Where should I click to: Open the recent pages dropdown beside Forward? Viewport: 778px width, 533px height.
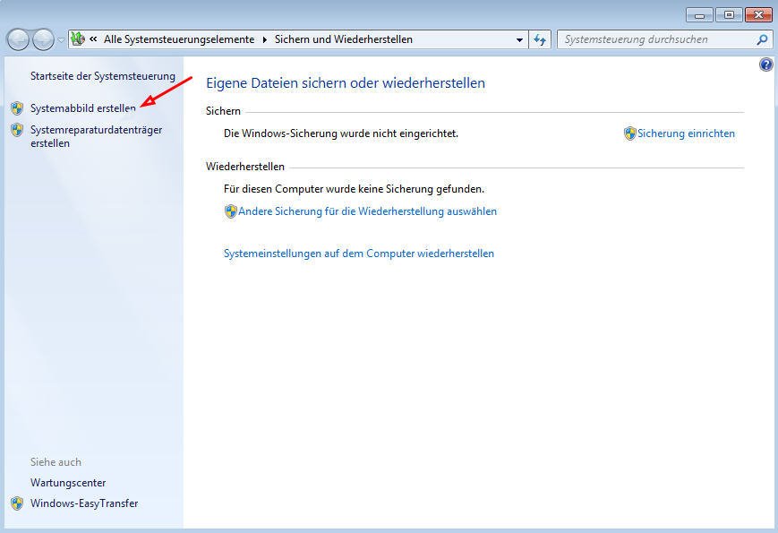pos(61,40)
